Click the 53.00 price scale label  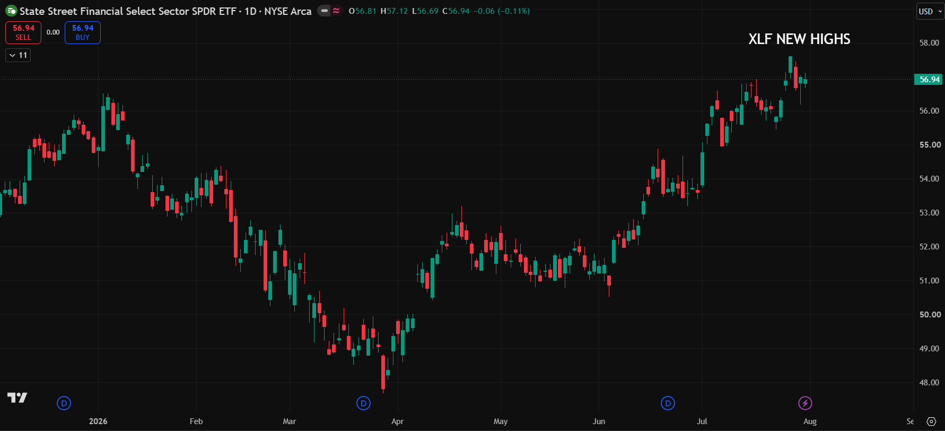tap(929, 213)
